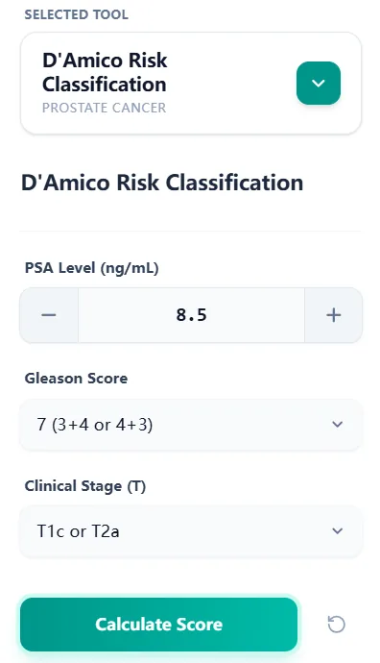The image size is (380, 663).
Task: Click the SELECTED TOOL section label
Action: (x=77, y=14)
